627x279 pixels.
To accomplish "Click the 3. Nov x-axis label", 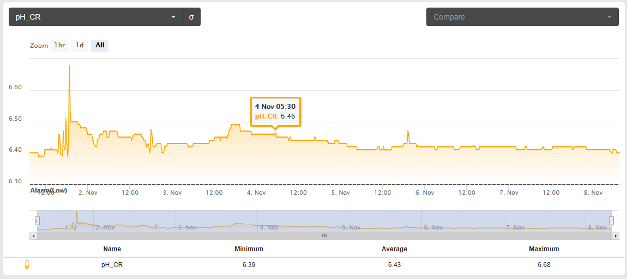I will tap(172, 193).
